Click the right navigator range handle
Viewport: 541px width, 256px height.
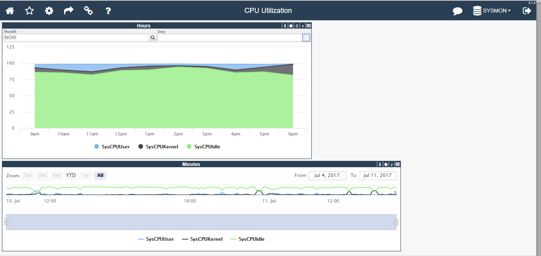pos(396,222)
